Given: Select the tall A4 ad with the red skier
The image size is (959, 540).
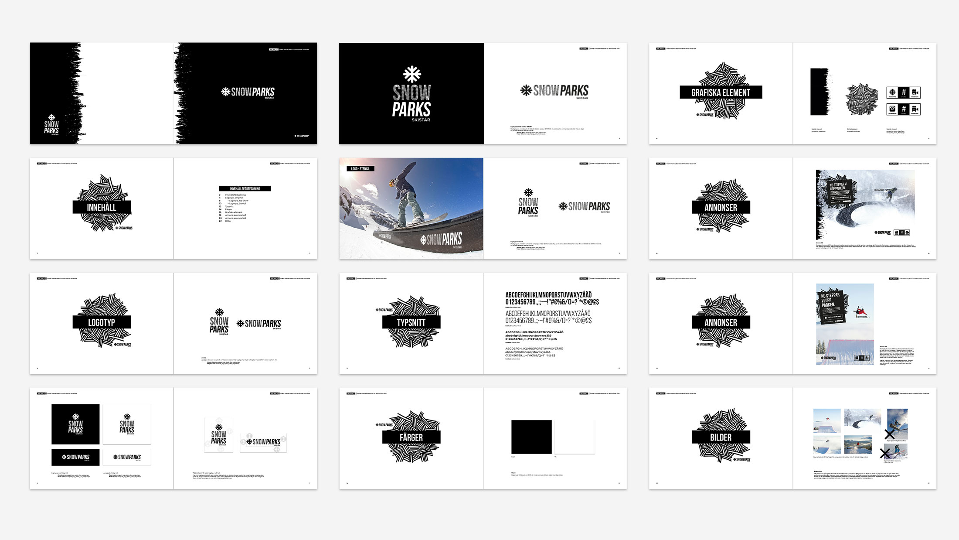Looking at the screenshot, I should point(845,324).
